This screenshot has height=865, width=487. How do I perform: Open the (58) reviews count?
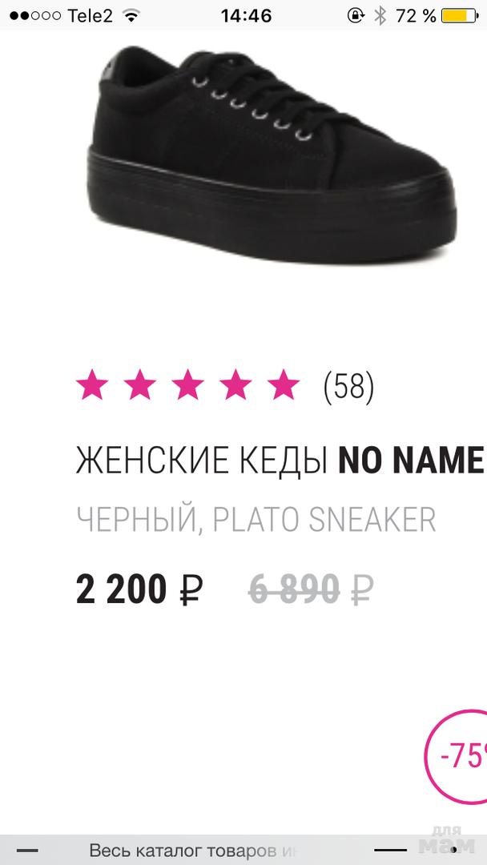tap(349, 387)
